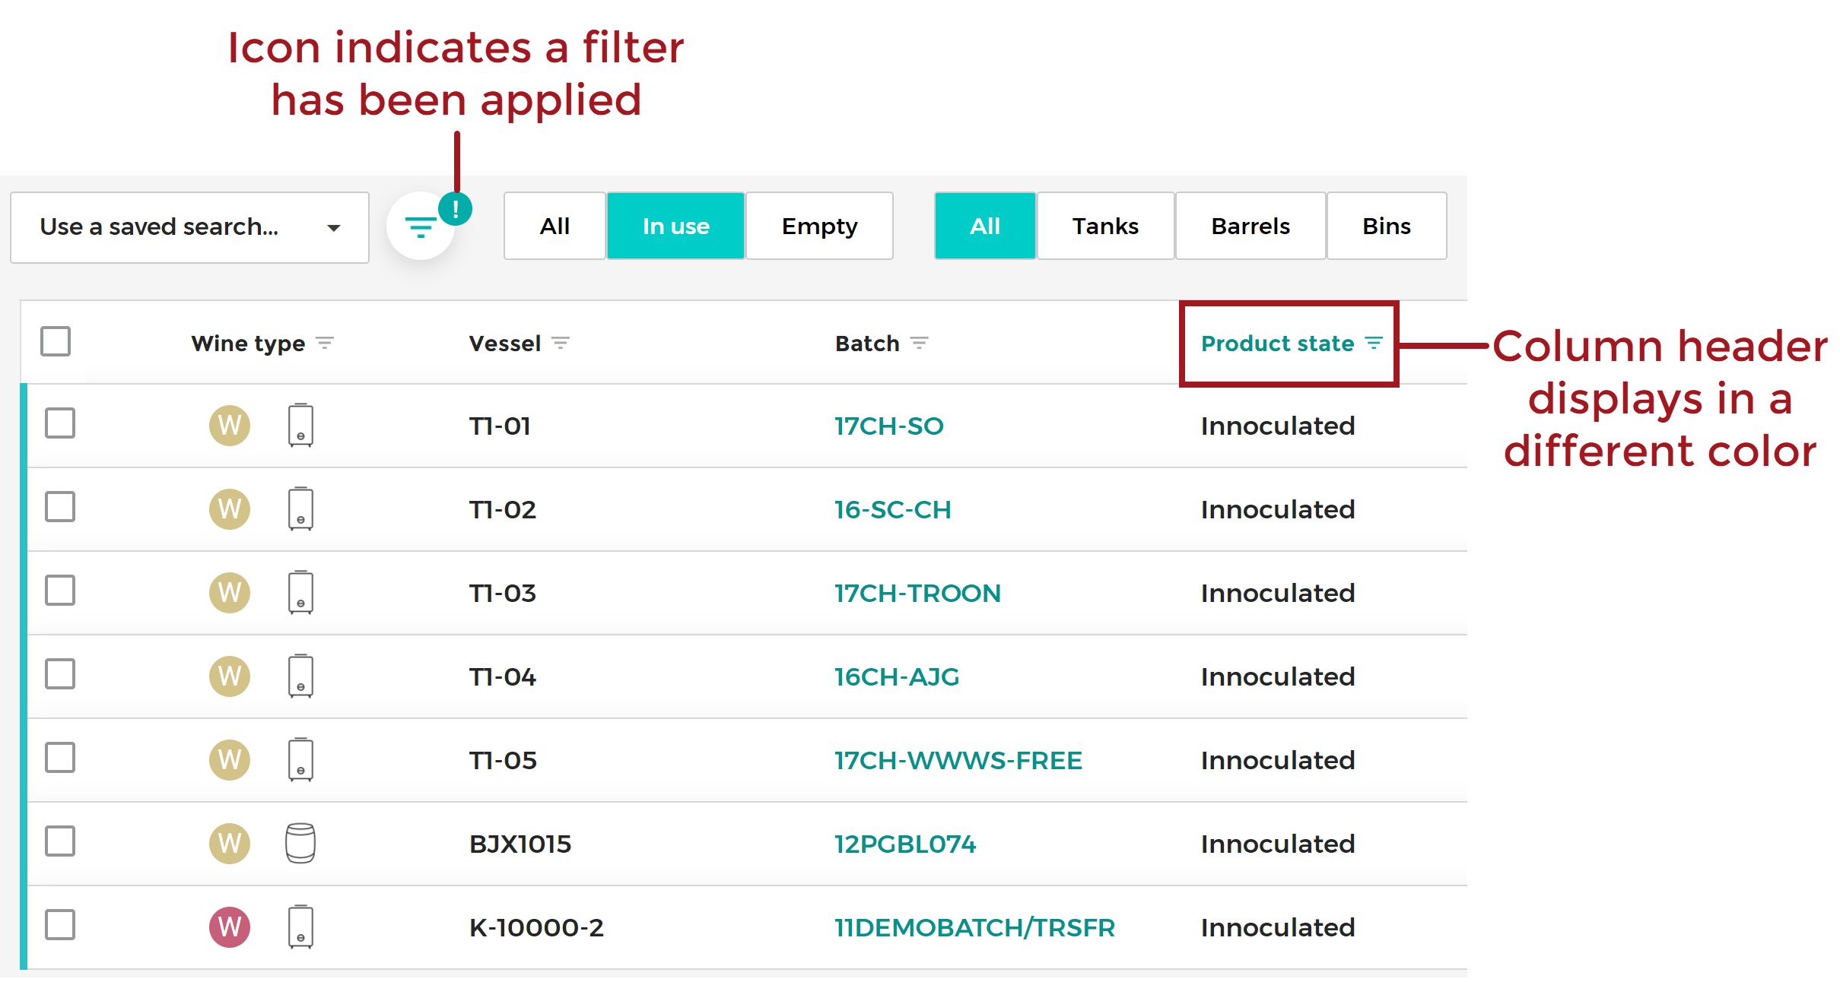This screenshot has height=982, width=1840.
Task: Select the Tanks filter button
Action: (x=1104, y=226)
